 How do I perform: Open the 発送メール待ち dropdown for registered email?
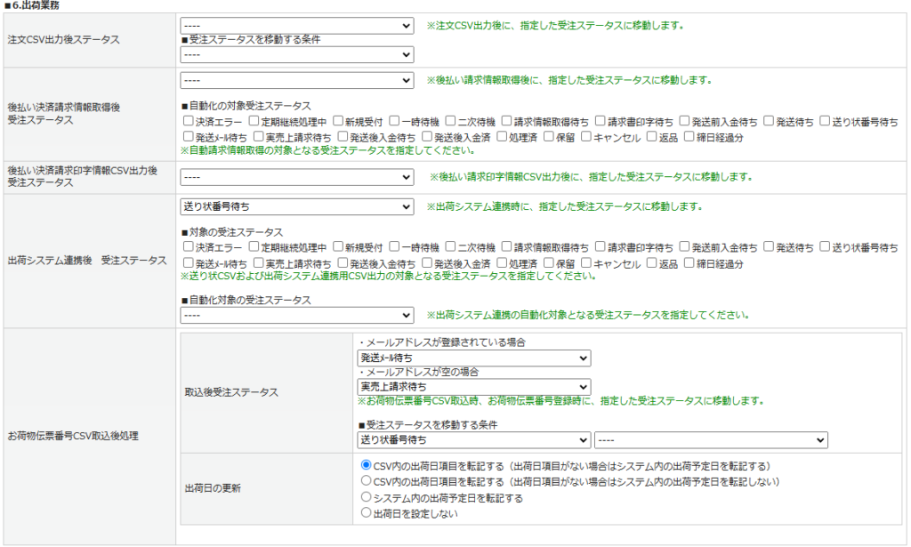(x=474, y=358)
